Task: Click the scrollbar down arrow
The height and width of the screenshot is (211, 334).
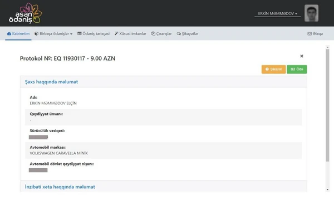Action: pos(327,189)
